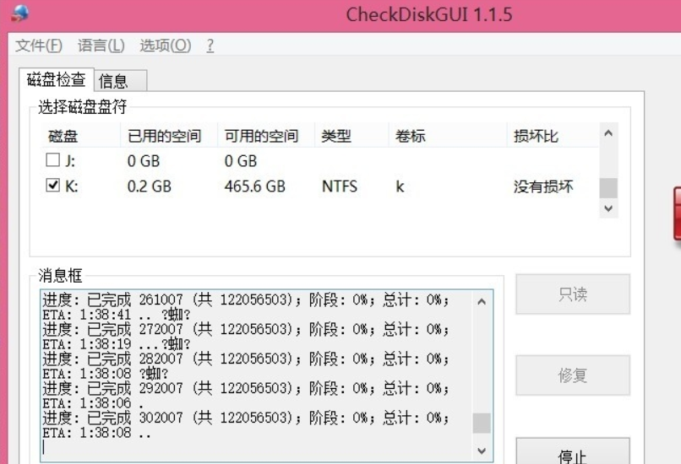Sort by the 可用的空间 column header
681x464 pixels.
point(262,137)
